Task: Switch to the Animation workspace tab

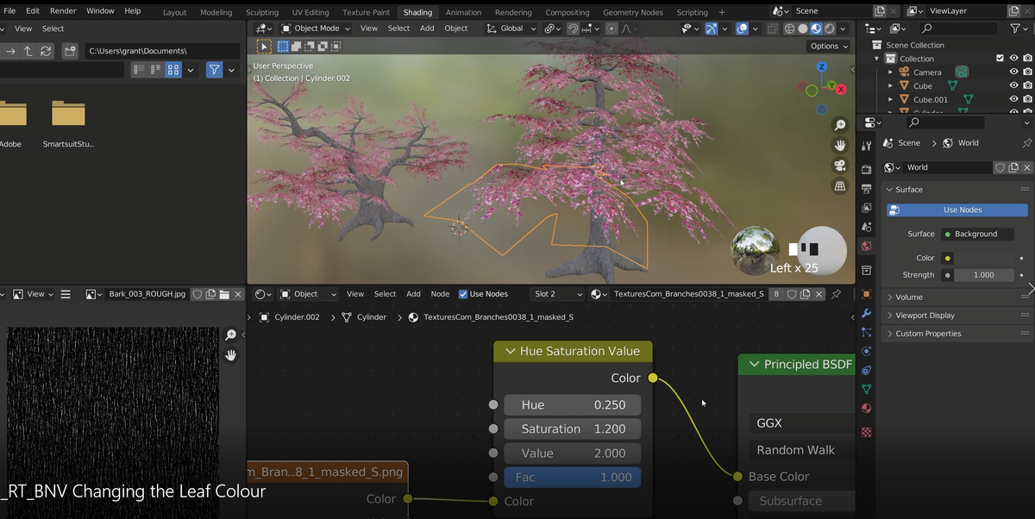Action: tap(463, 12)
